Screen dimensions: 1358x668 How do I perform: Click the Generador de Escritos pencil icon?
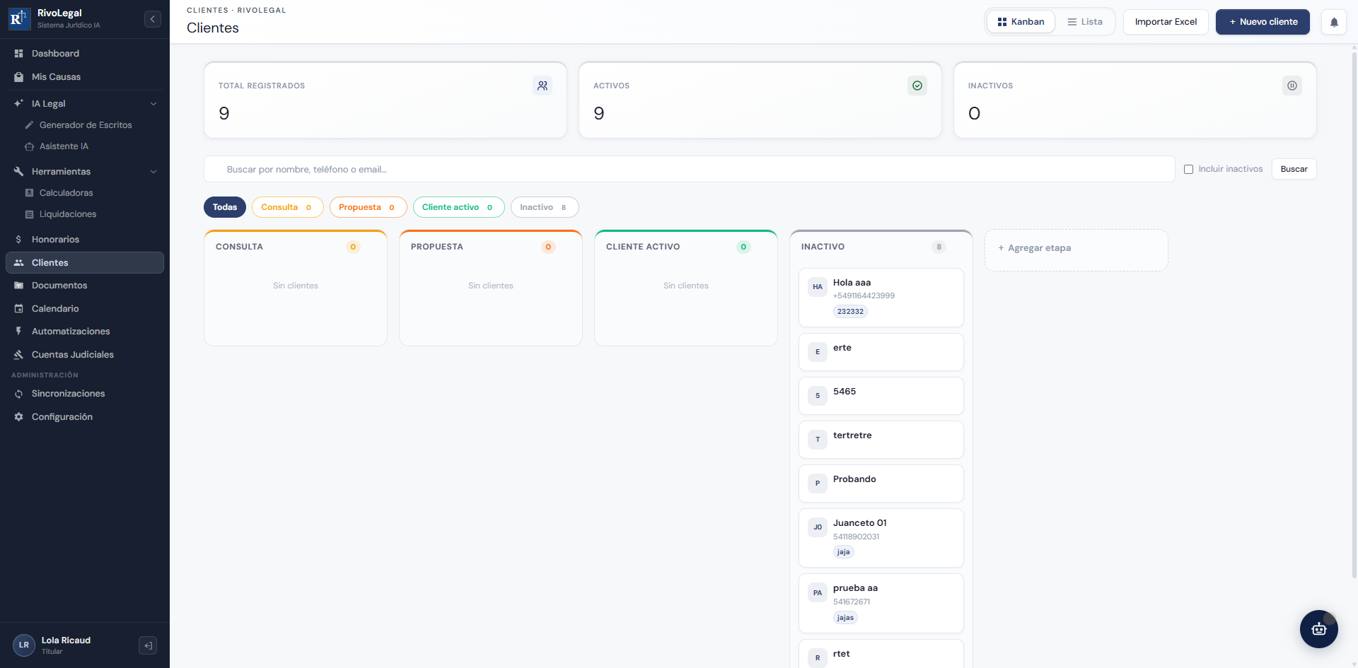[x=29, y=125]
